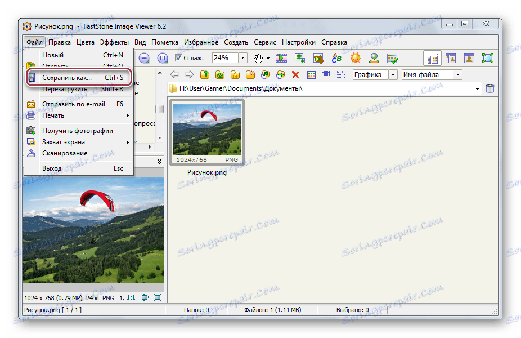The width and height of the screenshot is (521, 338).
Task: Select the Рисунок.png thumbnail
Action: tap(207, 132)
